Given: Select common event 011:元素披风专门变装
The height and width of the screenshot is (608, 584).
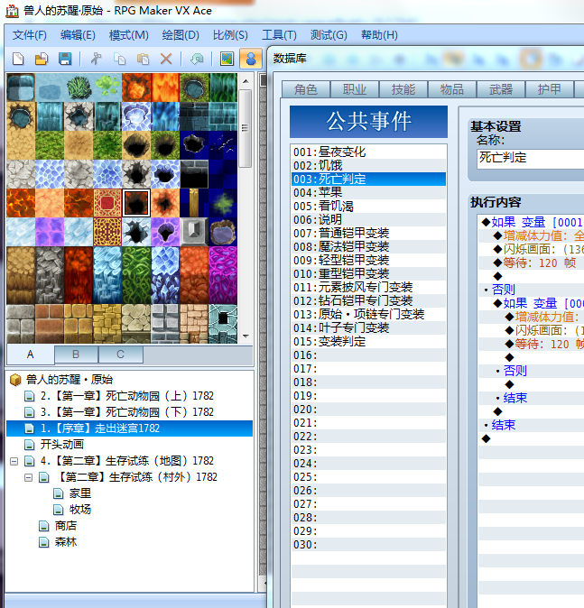Looking at the screenshot, I should tap(368, 288).
